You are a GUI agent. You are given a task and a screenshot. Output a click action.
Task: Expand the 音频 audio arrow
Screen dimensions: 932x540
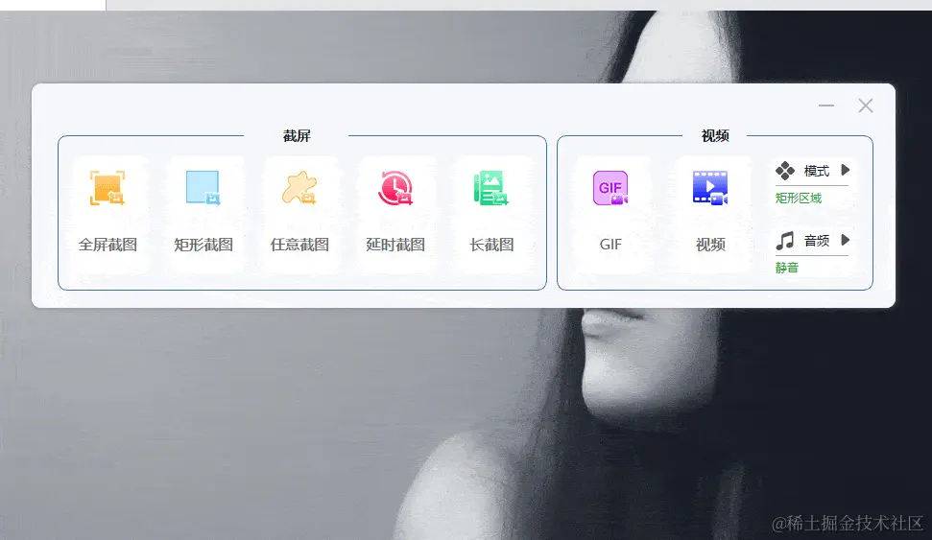click(x=846, y=240)
